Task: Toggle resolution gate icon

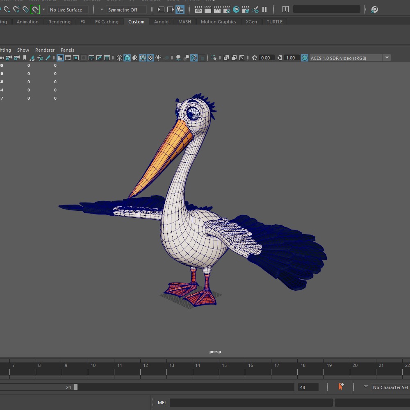Action: point(76,58)
